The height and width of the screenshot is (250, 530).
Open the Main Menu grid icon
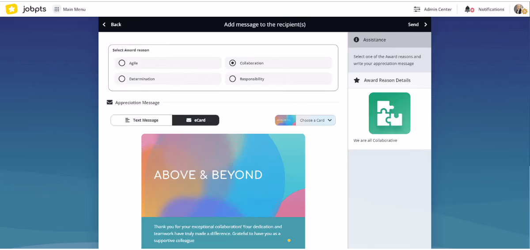57,9
